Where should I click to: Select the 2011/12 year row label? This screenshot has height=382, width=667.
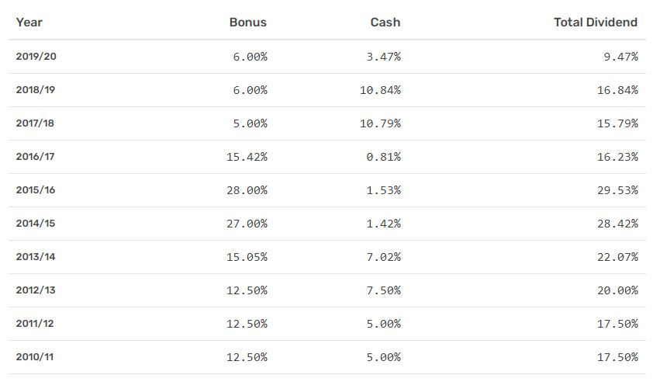[x=36, y=324]
